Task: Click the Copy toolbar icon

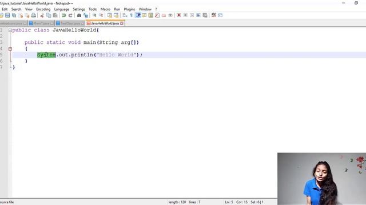Action: [x=49, y=15]
